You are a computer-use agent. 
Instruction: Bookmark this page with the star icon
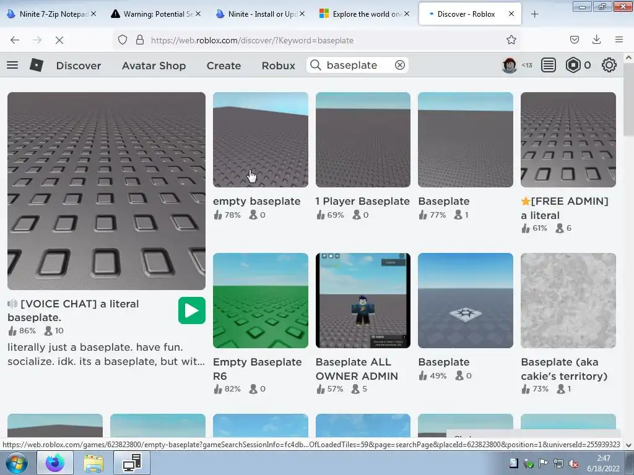(x=511, y=40)
